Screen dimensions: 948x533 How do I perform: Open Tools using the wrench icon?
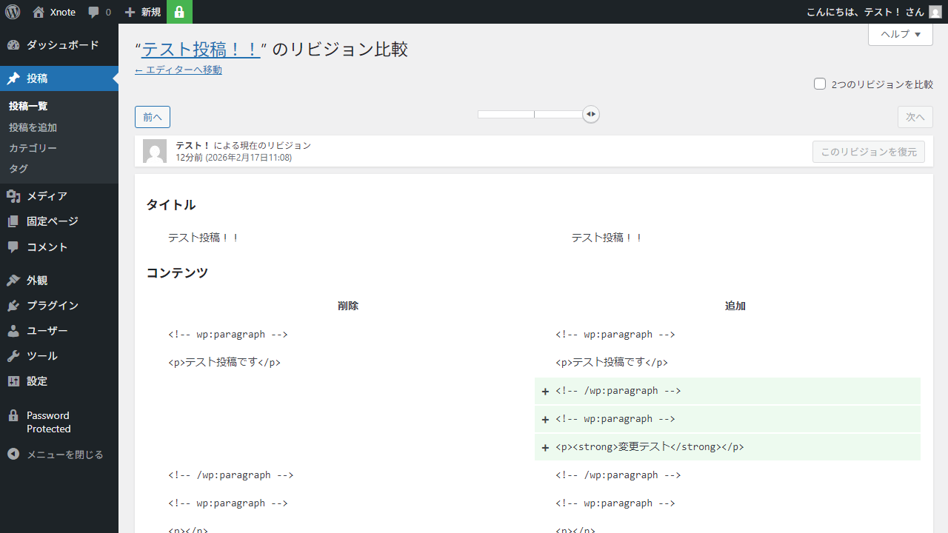pyautogui.click(x=13, y=355)
